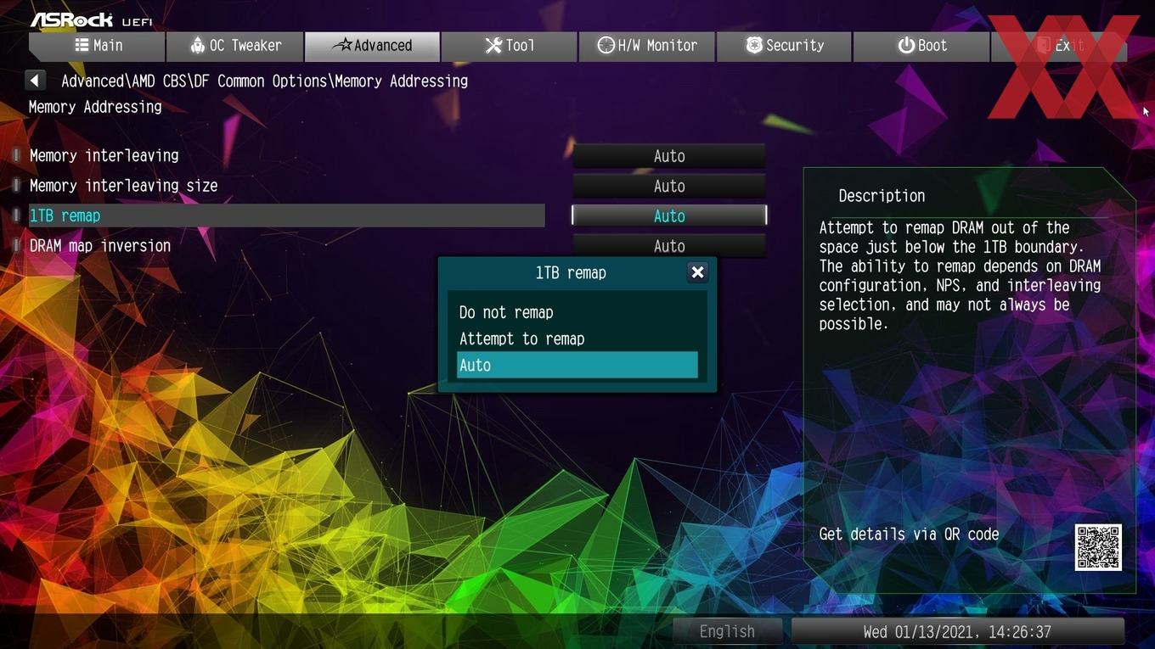Click the English language button
1155x649 pixels.
[727, 631]
